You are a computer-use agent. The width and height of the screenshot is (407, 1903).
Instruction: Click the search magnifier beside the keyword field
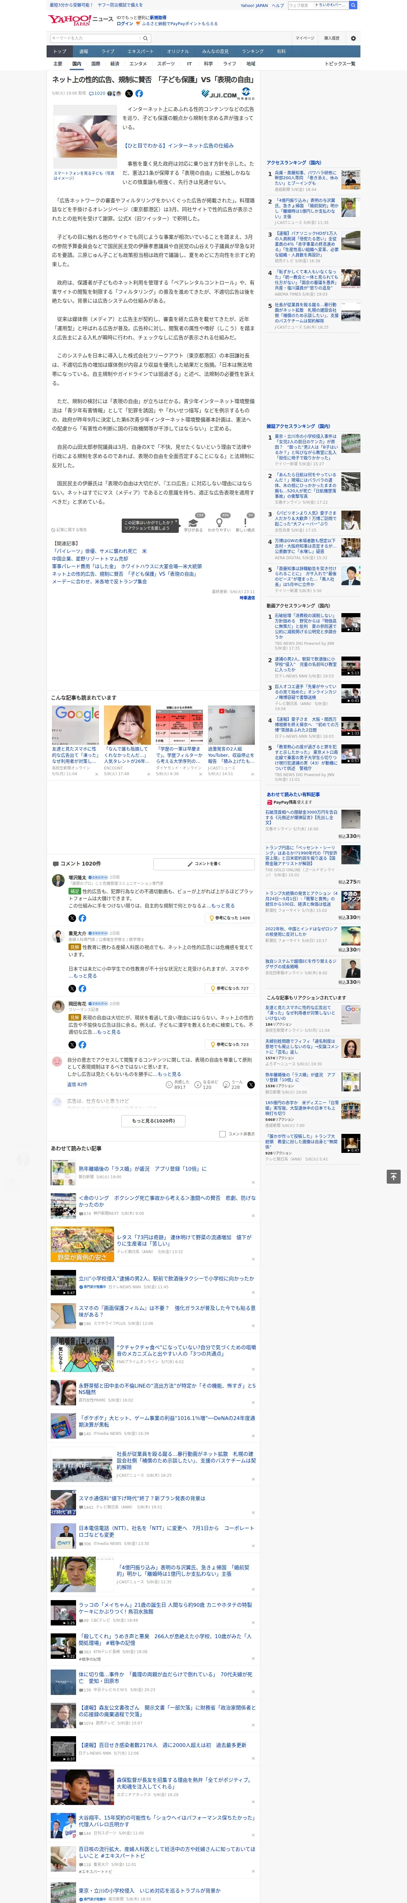[145, 38]
